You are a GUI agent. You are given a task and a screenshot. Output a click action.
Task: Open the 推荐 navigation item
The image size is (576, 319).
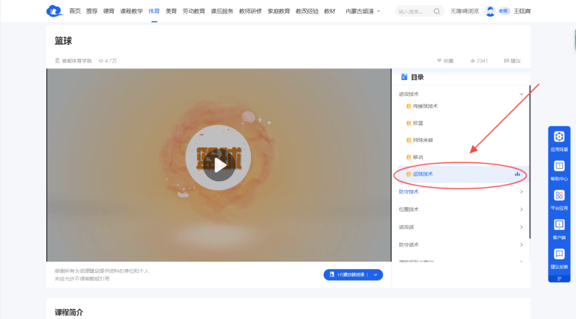click(x=92, y=11)
